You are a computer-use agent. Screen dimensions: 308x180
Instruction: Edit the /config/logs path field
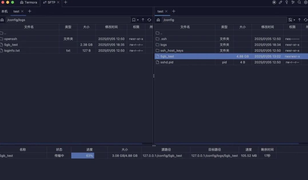click(68, 20)
